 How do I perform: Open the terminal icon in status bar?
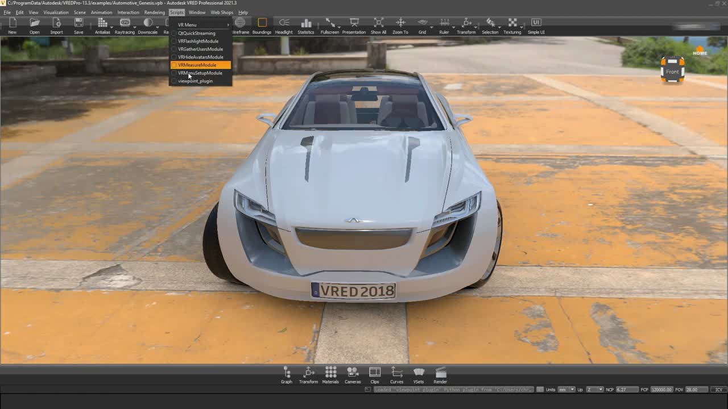[x=368, y=390]
